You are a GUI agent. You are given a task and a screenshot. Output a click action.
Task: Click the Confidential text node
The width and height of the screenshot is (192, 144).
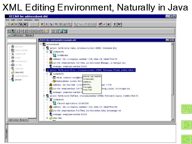click(x=62, y=55)
